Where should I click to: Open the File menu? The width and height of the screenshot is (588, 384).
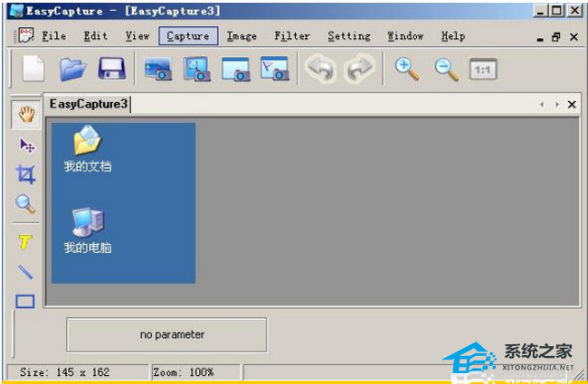click(54, 36)
